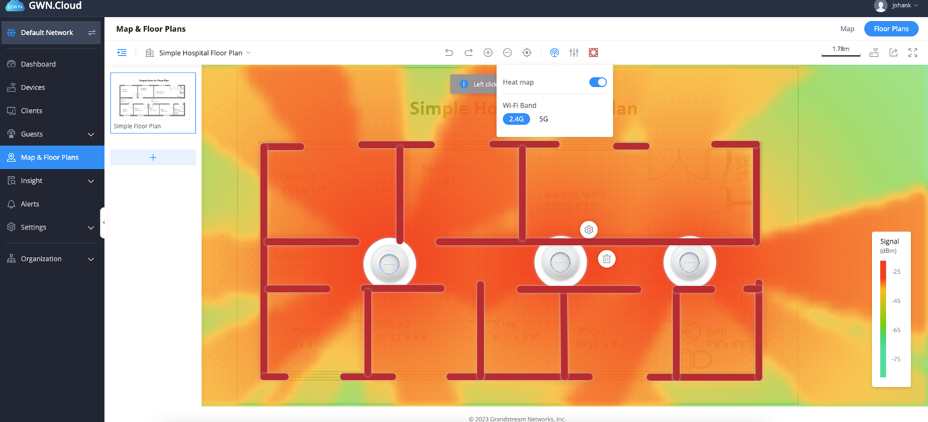Screen dimensions: 928x422
Task: Zoom out using the minus circle icon
Action: (507, 52)
